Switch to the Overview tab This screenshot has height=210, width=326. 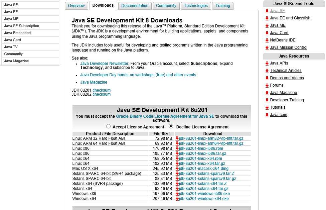click(x=76, y=6)
